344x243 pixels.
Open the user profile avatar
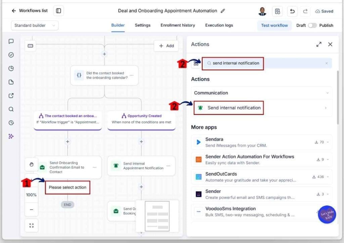click(262, 11)
